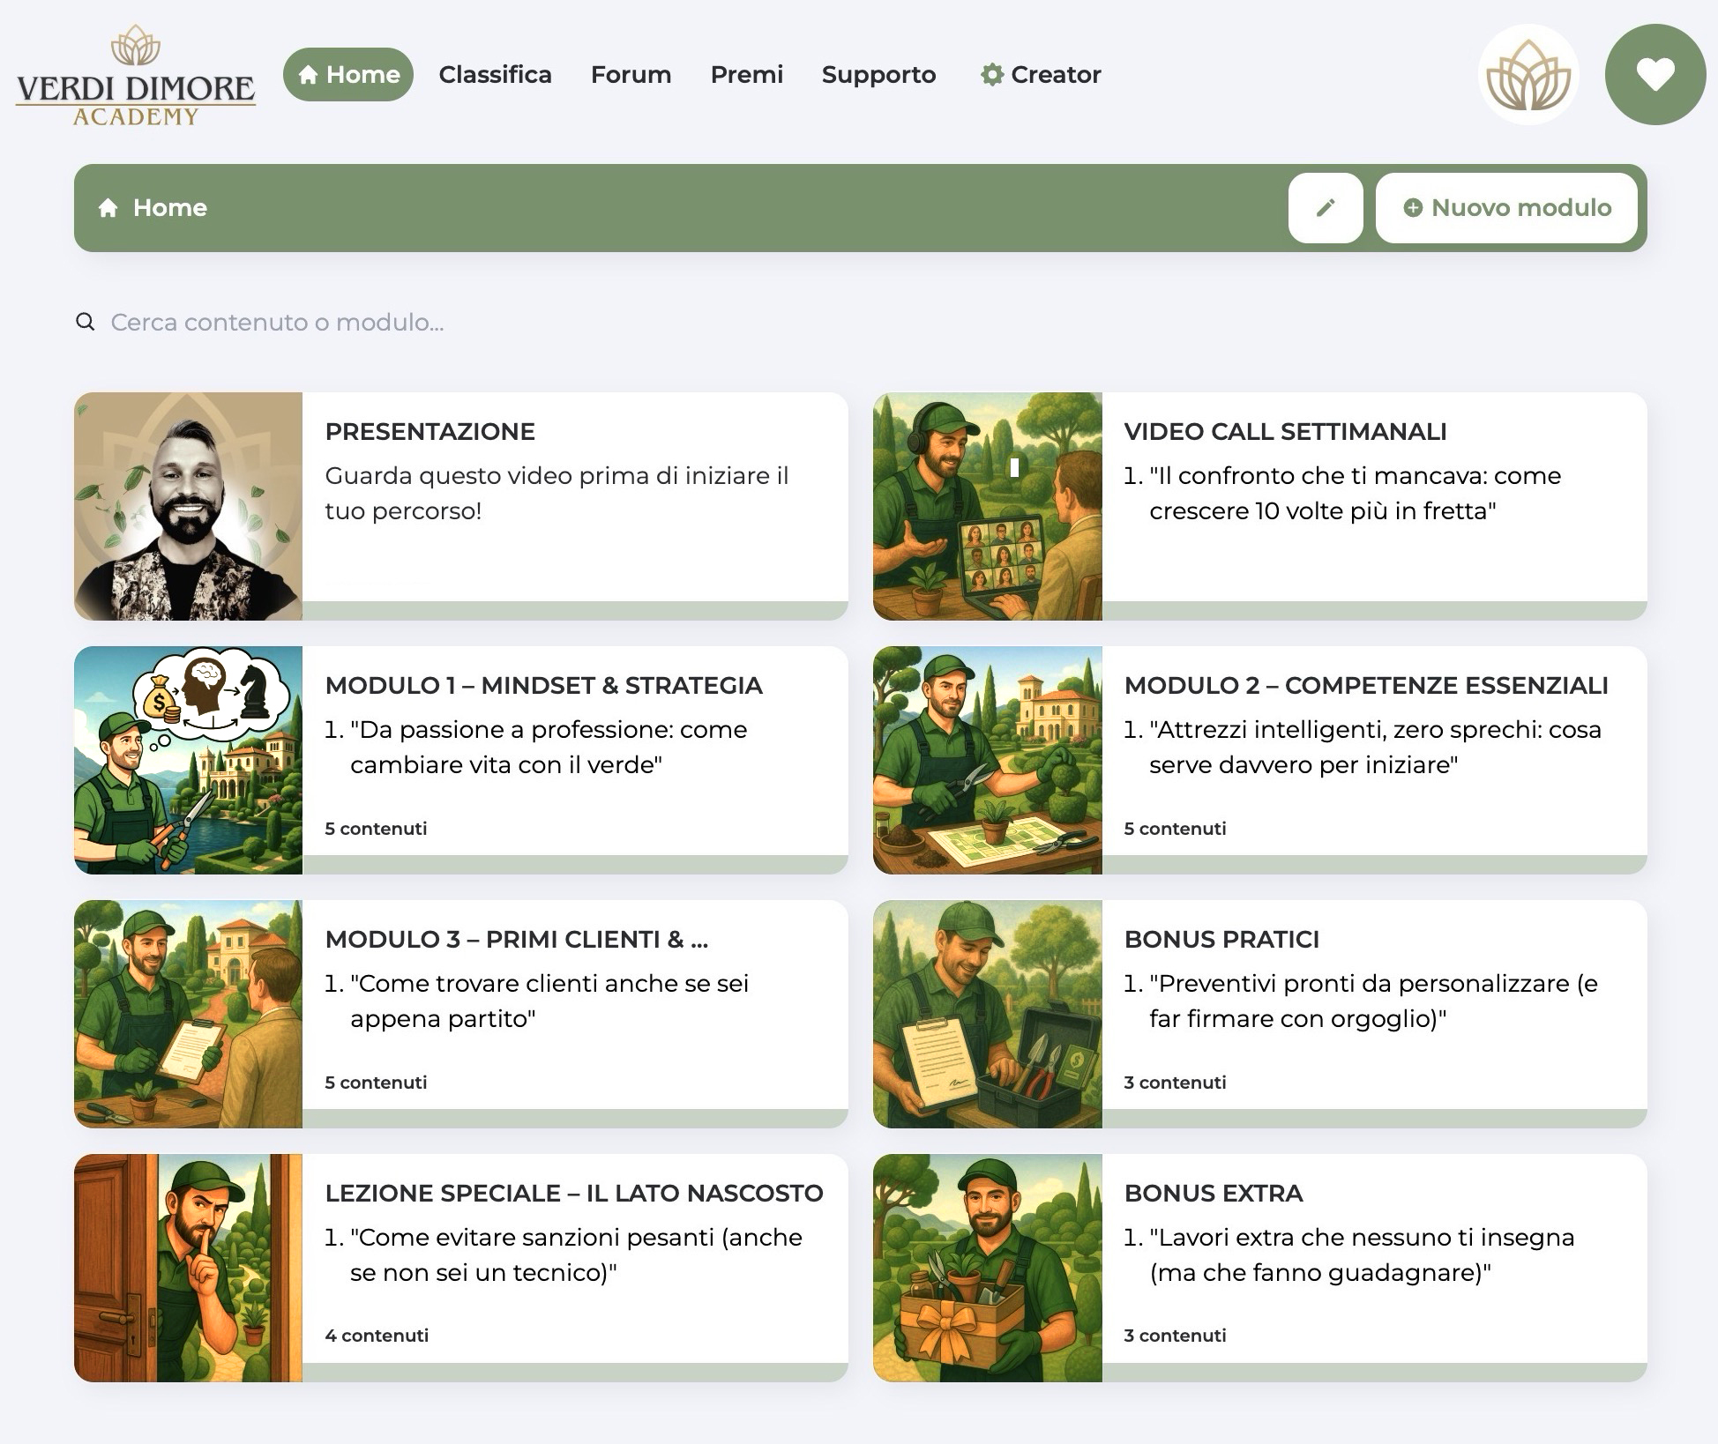Click the progress bar under Modulo 2 card
The height and width of the screenshot is (1444, 1718).
[1374, 865]
